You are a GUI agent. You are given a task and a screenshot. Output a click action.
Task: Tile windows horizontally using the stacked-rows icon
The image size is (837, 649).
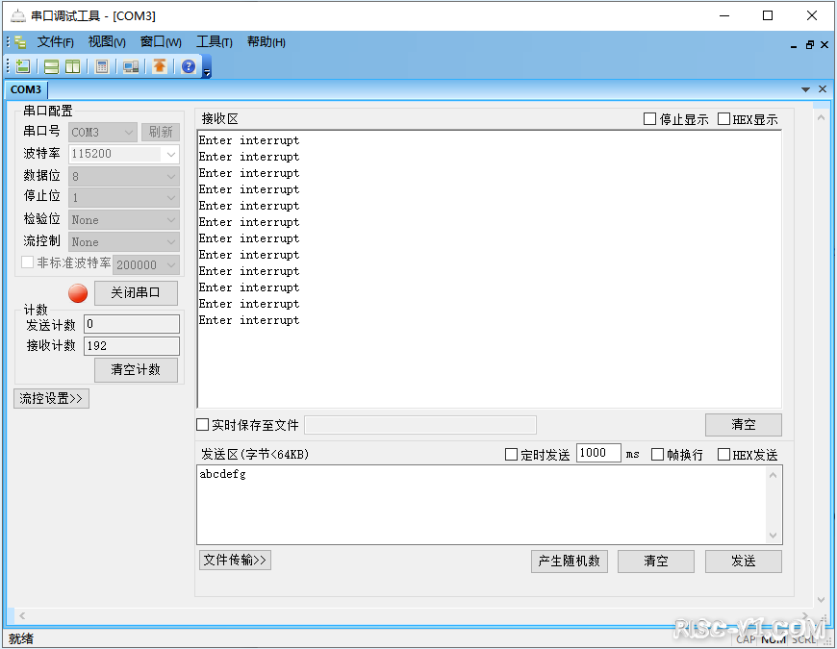(x=51, y=66)
